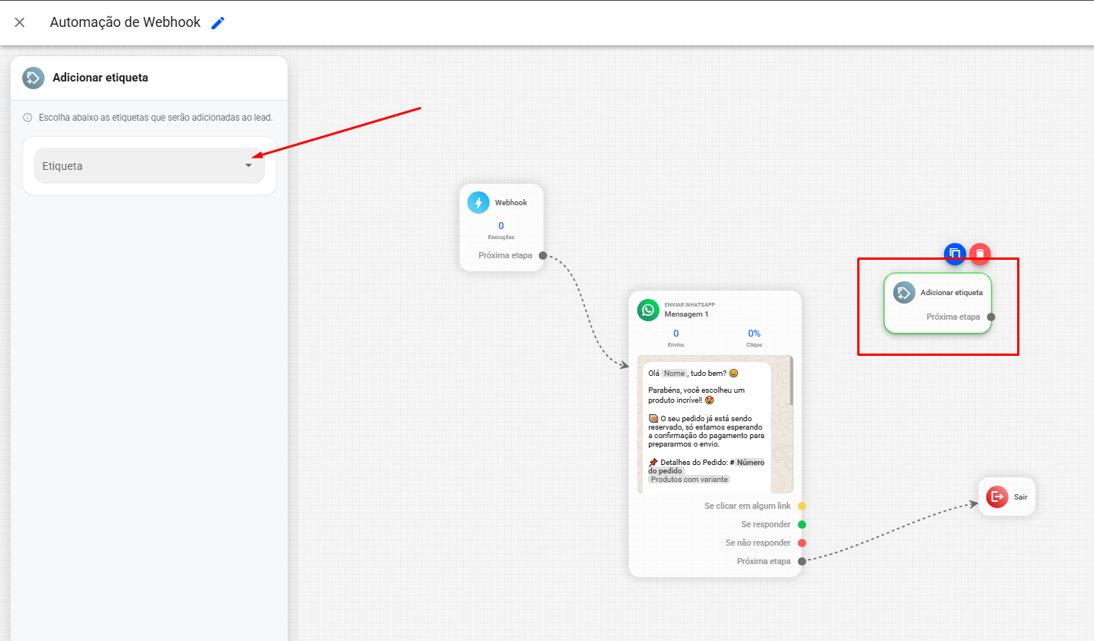Select the Etiqueta combo box field
The width and height of the screenshot is (1094, 641).
(149, 166)
